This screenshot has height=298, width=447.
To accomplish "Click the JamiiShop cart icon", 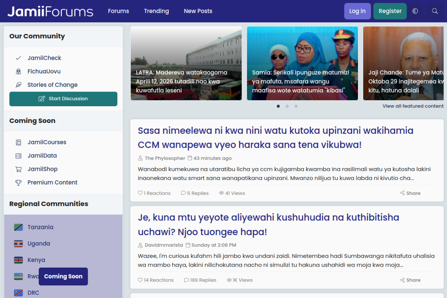I will [x=19, y=169].
